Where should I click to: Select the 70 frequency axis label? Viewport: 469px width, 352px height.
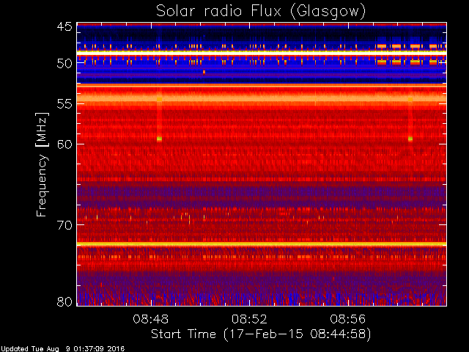point(64,225)
